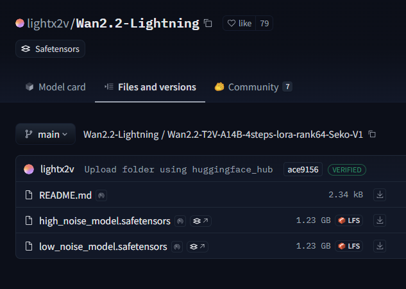This screenshot has width=406, height=289.
Task: Select the Files and versions tab
Action: coord(150,87)
